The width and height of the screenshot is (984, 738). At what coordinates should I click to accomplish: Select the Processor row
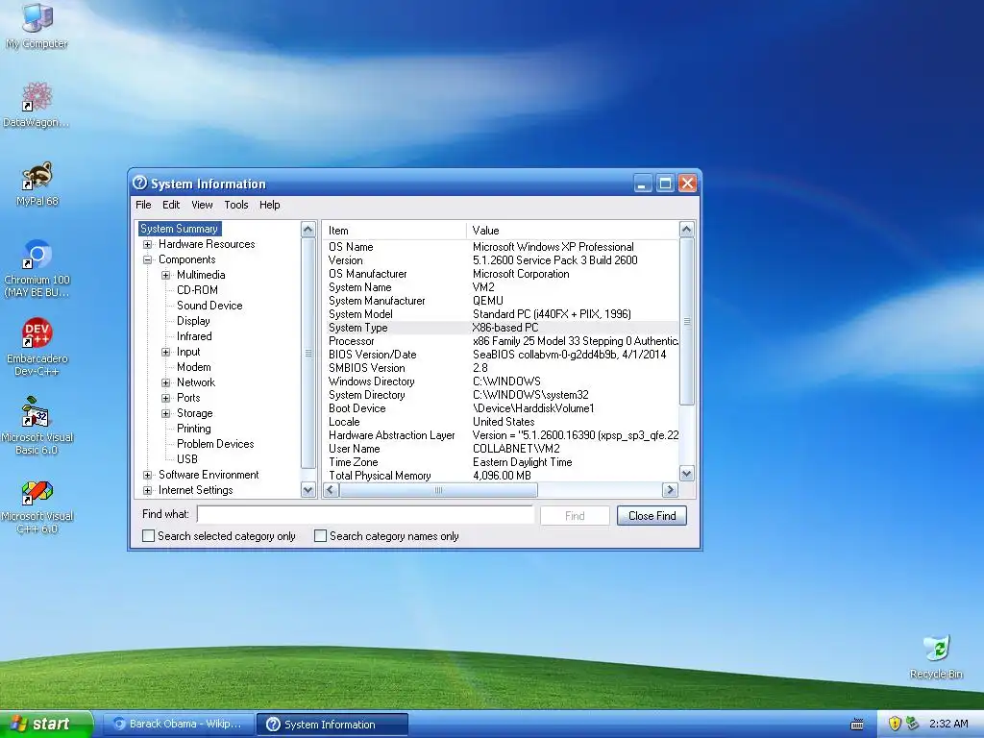[x=501, y=341]
